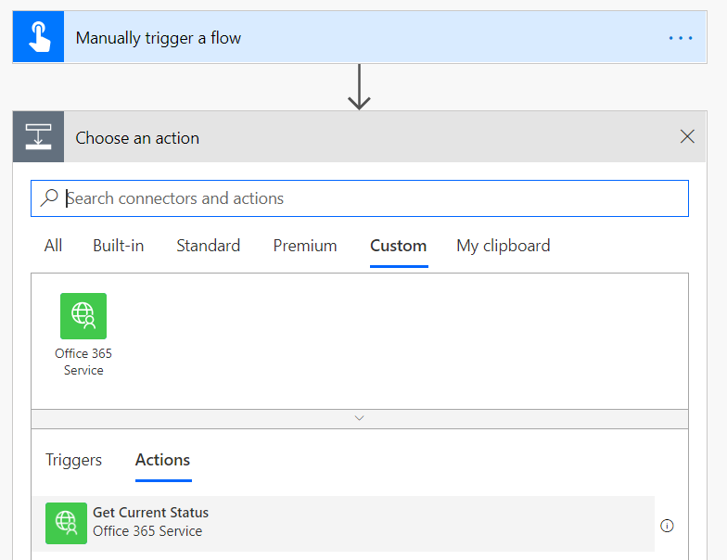Select the Custom connectors tab
The image size is (727, 560).
pyautogui.click(x=399, y=247)
